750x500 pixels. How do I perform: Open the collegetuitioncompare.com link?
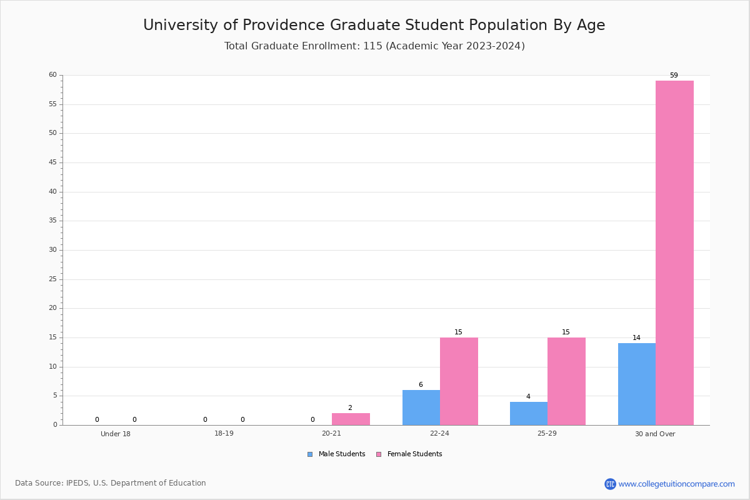(x=676, y=484)
